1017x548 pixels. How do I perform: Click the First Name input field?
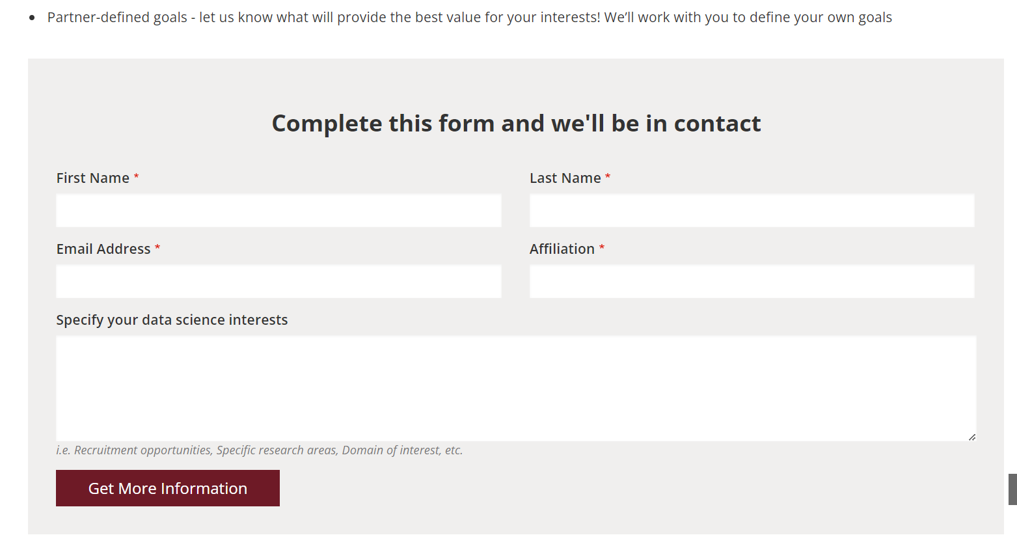point(278,210)
